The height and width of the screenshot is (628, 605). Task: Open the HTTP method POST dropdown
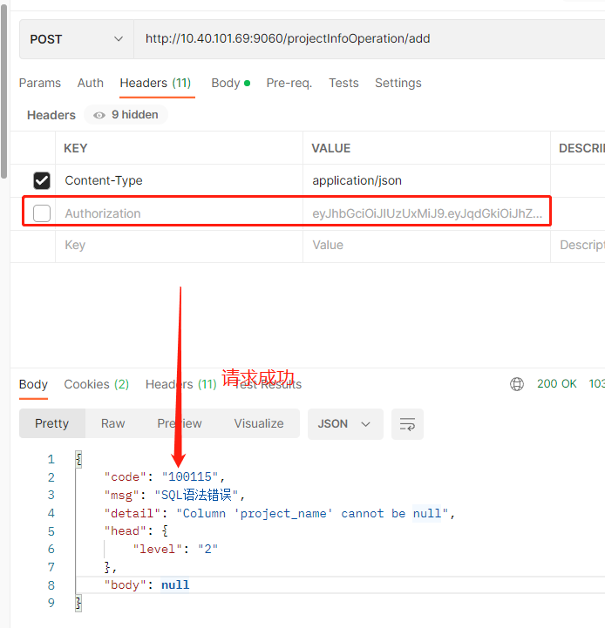76,39
